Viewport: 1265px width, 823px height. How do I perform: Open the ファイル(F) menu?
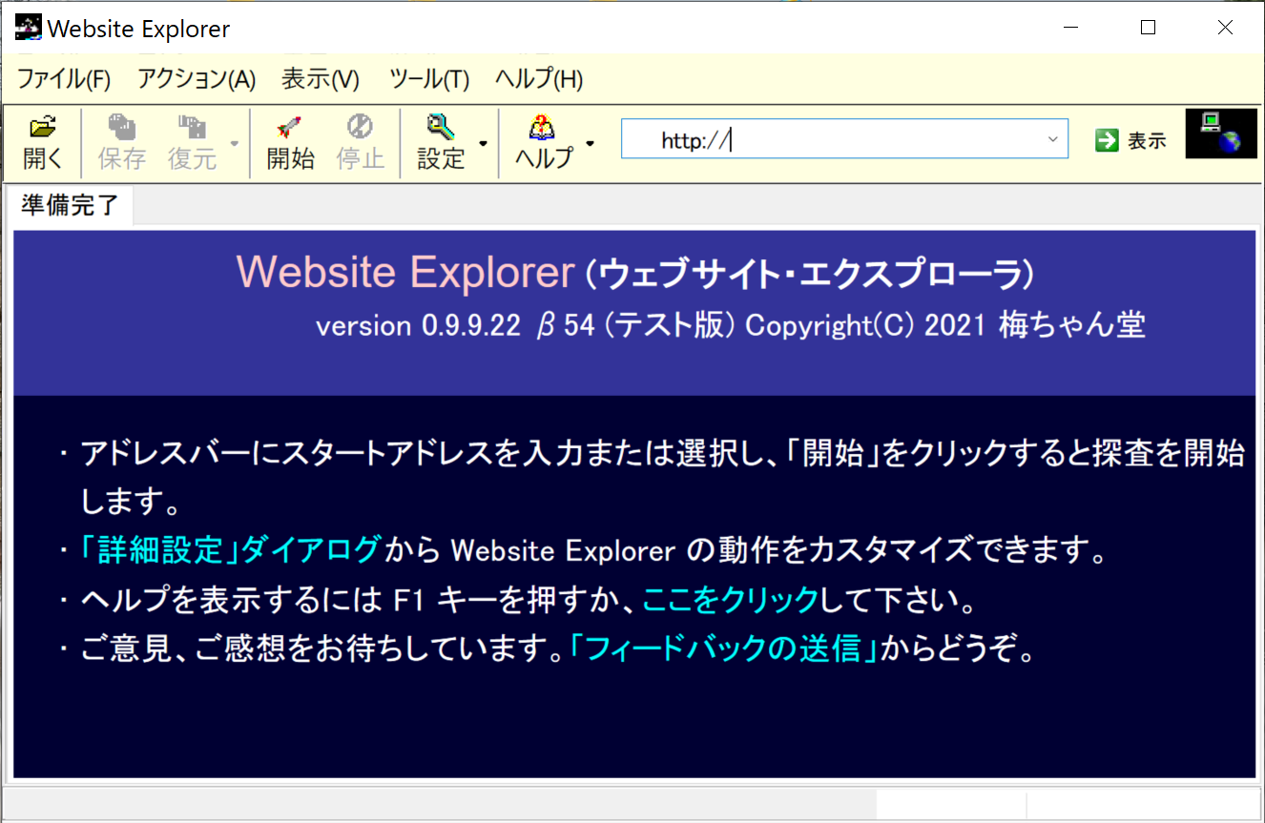click(x=64, y=79)
